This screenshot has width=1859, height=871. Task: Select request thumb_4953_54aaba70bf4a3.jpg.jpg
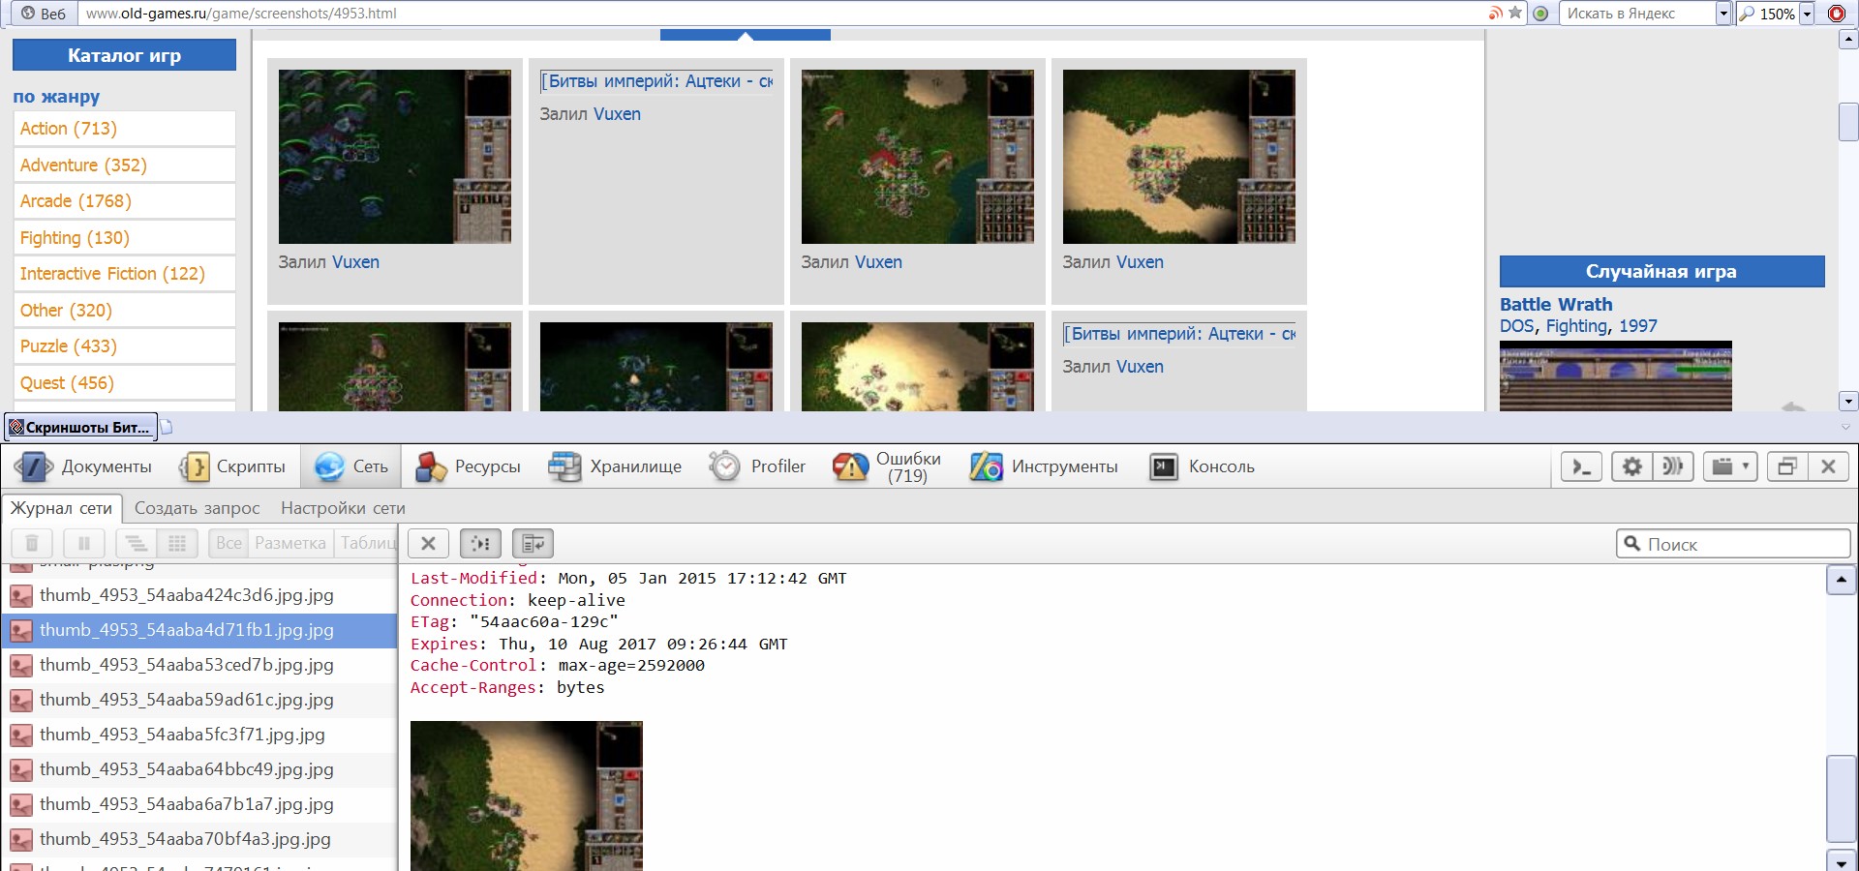198,839
